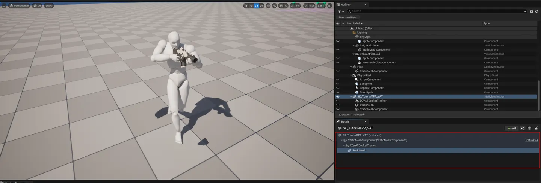Close the Outliner tab
Image resolution: width=541 pixels, height=183 pixels.
coord(366,4)
